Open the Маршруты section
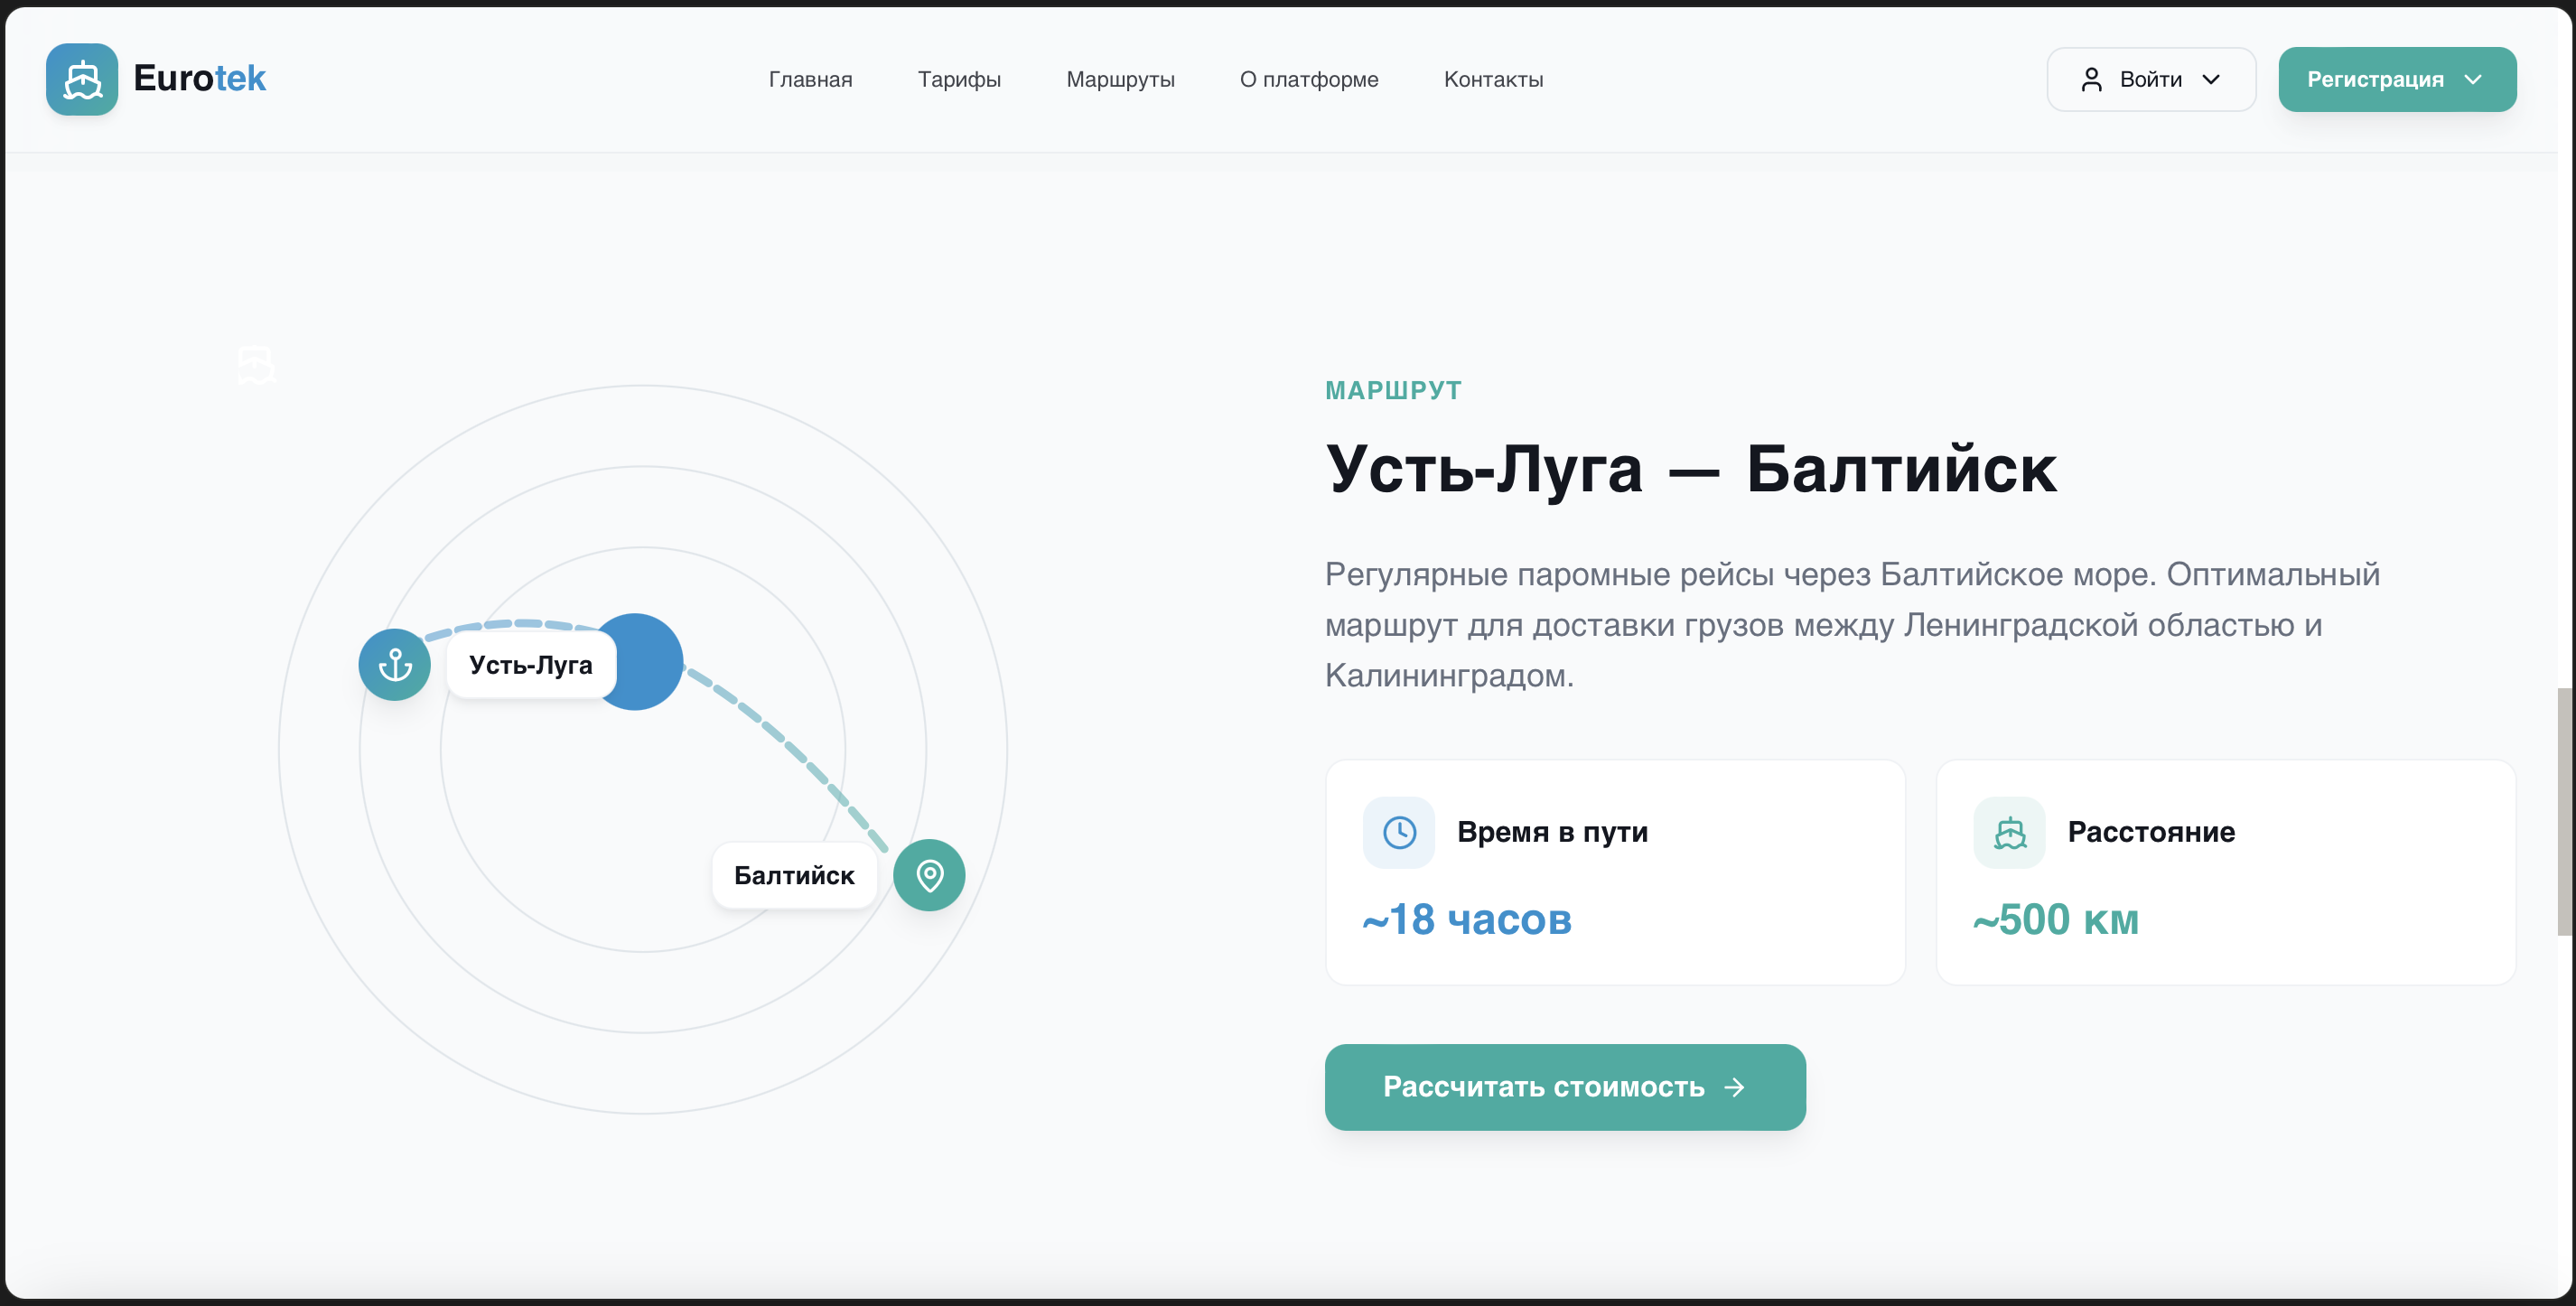 click(x=1120, y=79)
